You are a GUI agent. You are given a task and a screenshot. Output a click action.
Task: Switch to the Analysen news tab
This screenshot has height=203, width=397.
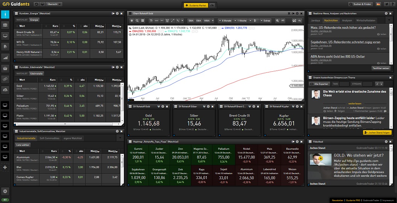pos(347,20)
